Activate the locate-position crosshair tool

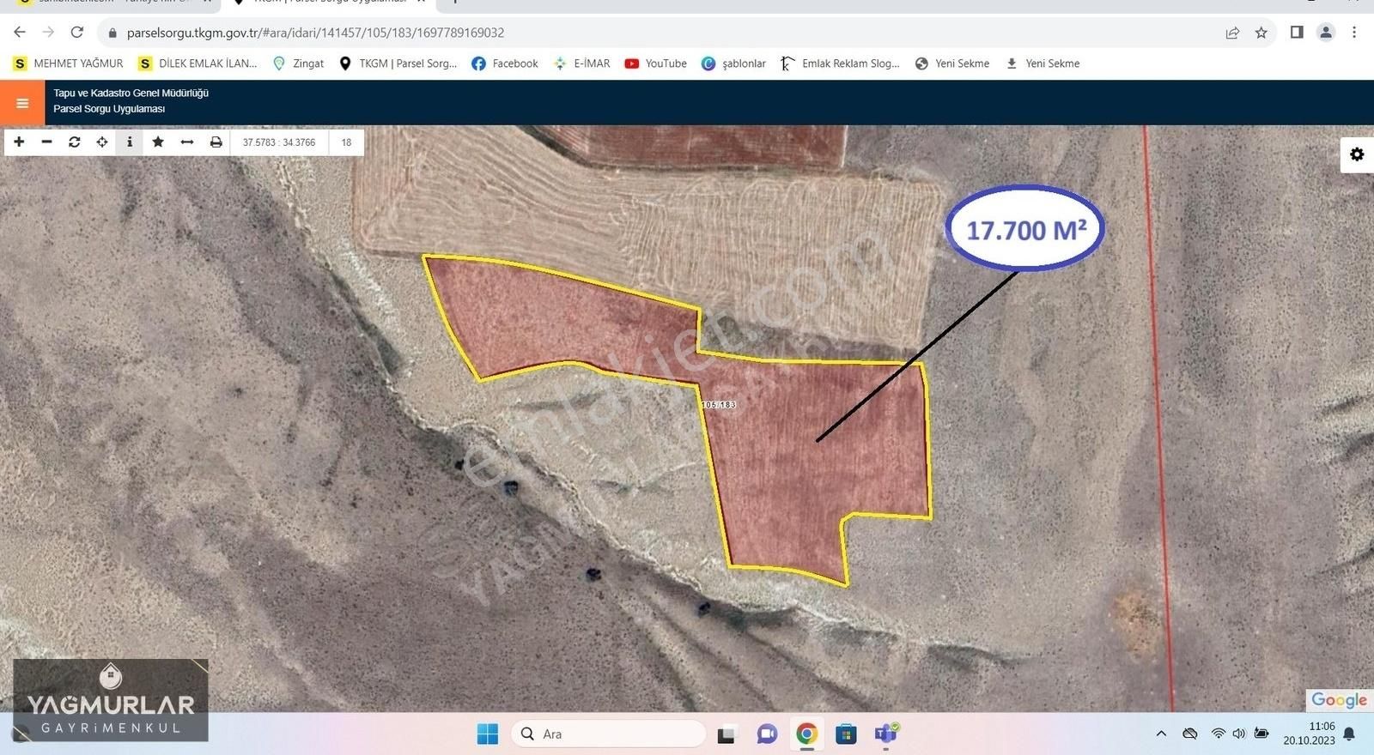tap(102, 142)
